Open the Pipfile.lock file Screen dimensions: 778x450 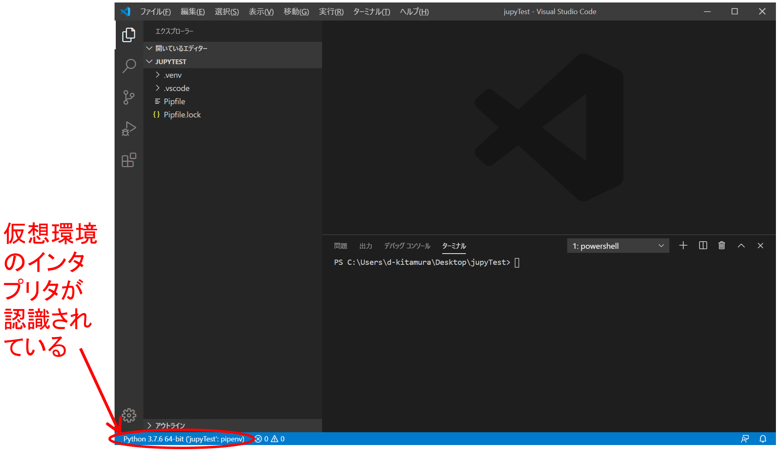(232, 115)
